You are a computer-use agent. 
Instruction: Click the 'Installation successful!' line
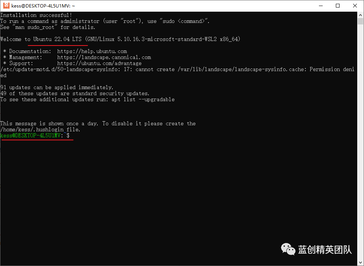(36, 15)
